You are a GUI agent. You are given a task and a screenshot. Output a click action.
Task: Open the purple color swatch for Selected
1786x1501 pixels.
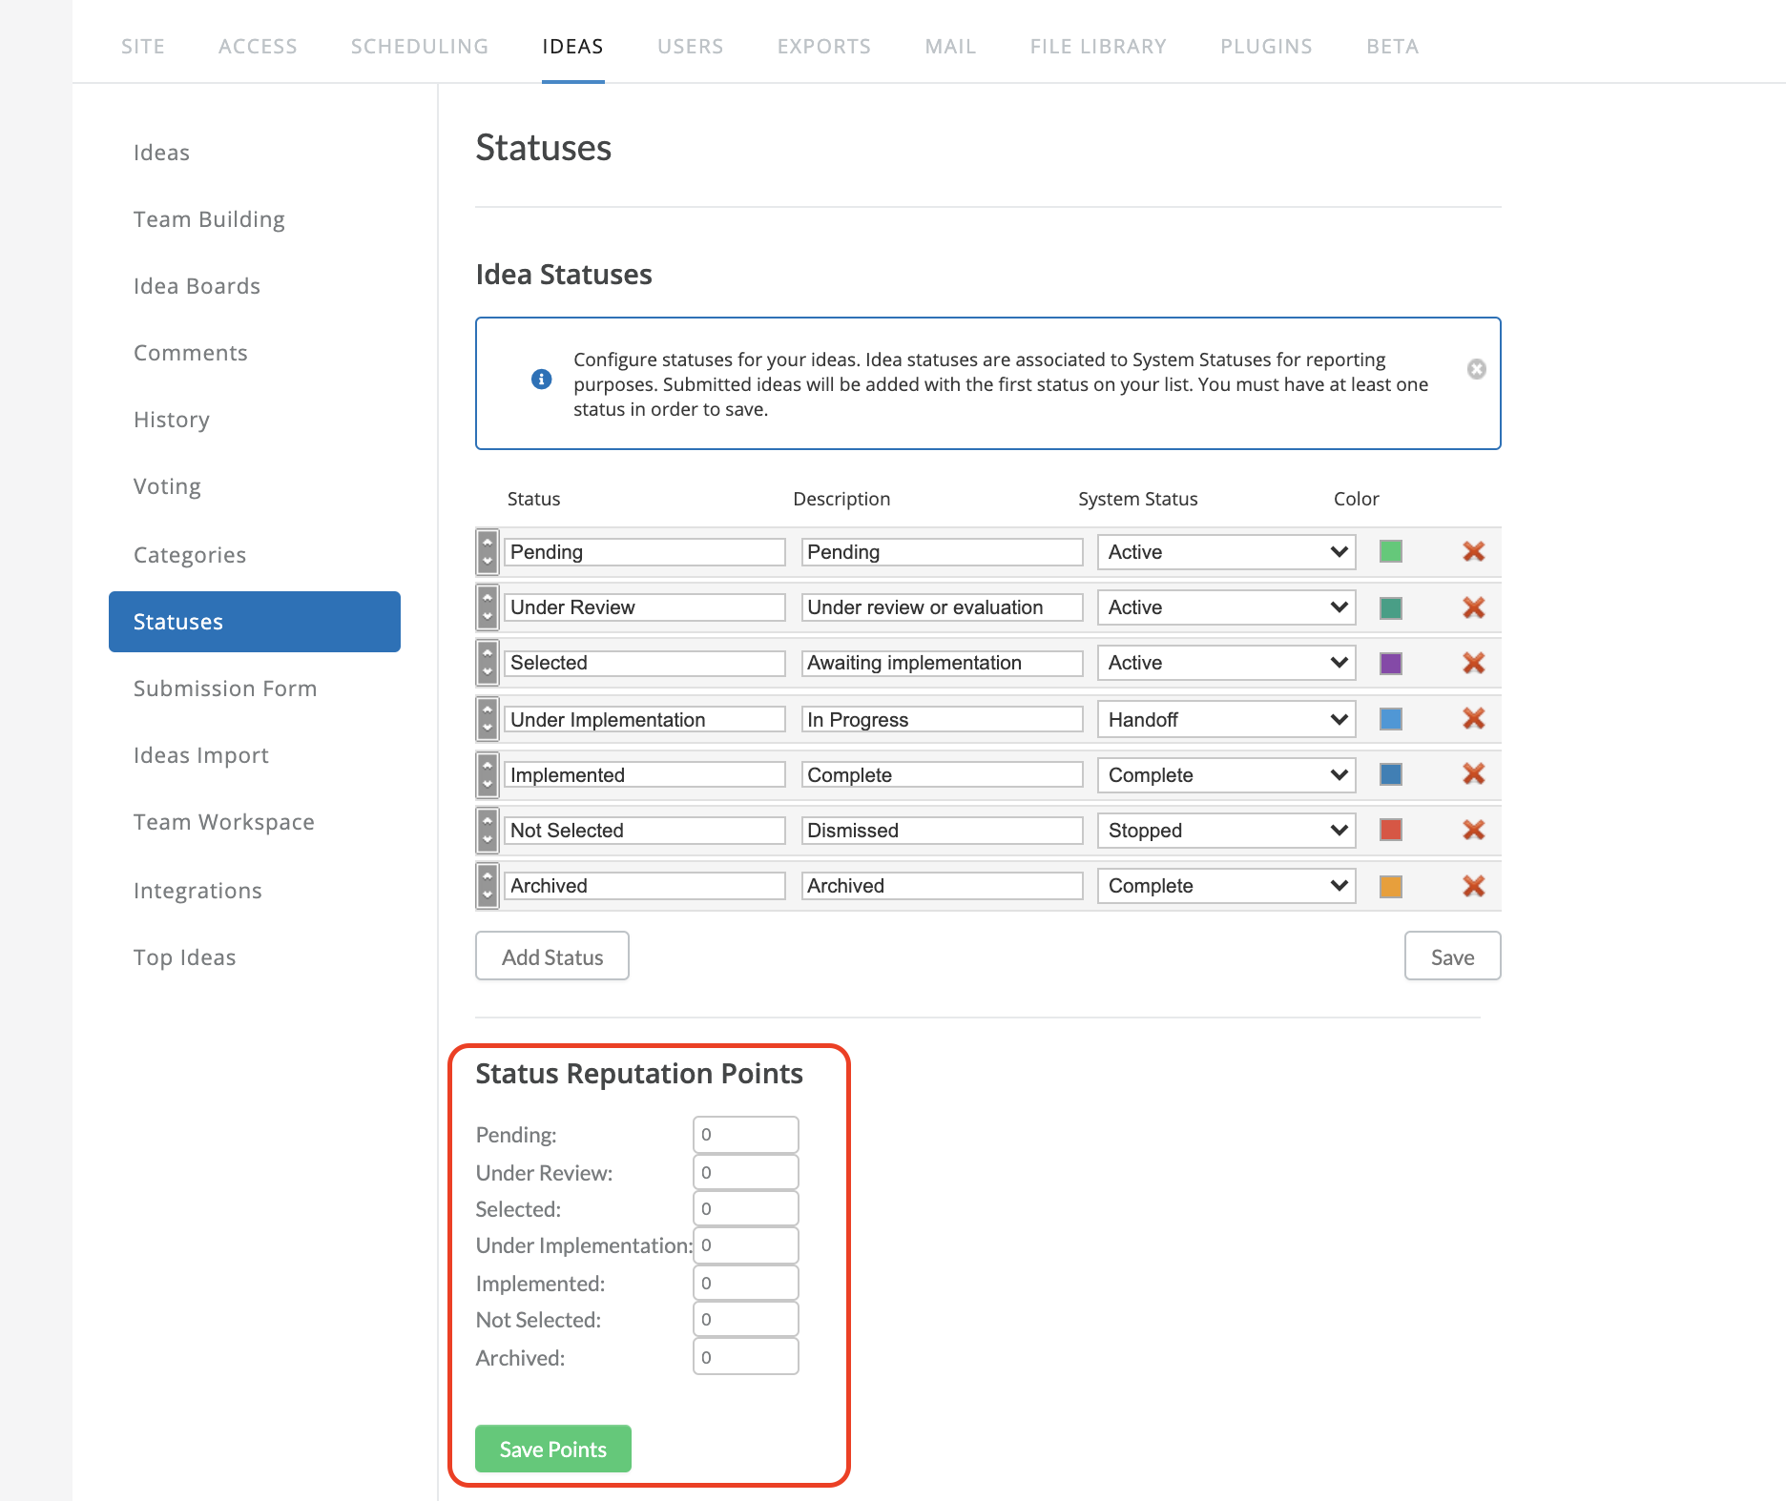tap(1390, 663)
